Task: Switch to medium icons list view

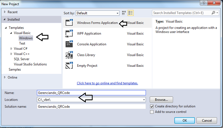Action: click(x=130, y=13)
